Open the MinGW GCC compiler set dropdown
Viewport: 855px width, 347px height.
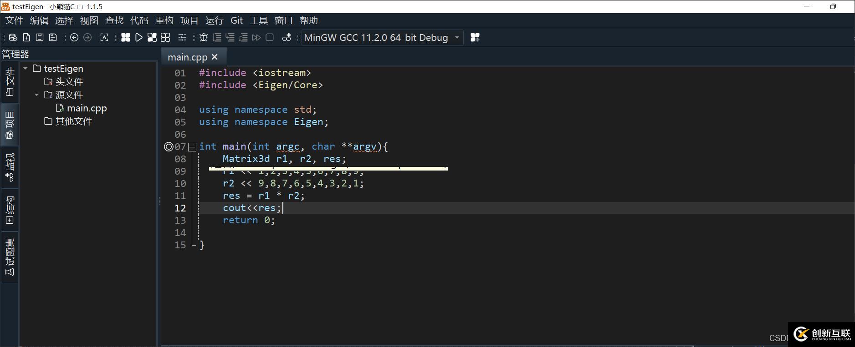point(382,38)
